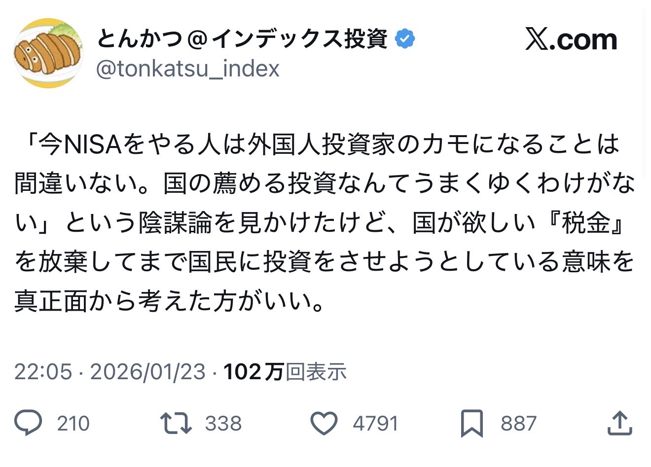Click the reply speech bubble icon

[28, 423]
